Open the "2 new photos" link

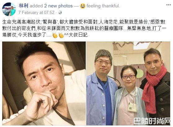coord(58,6)
